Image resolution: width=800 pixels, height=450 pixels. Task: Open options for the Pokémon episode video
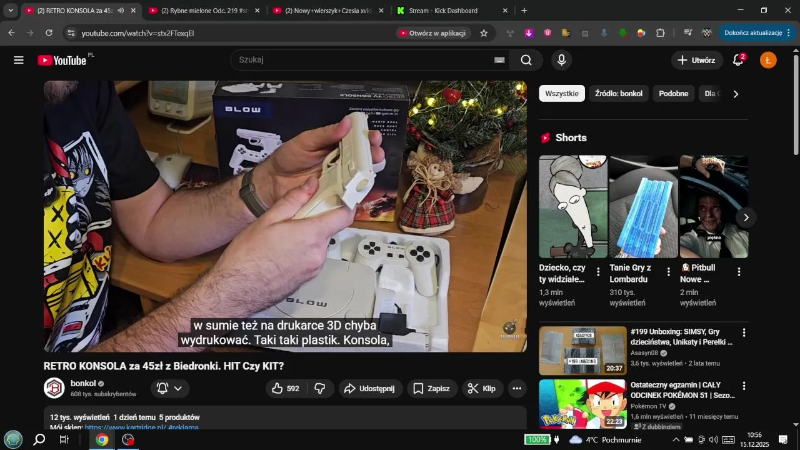744,386
